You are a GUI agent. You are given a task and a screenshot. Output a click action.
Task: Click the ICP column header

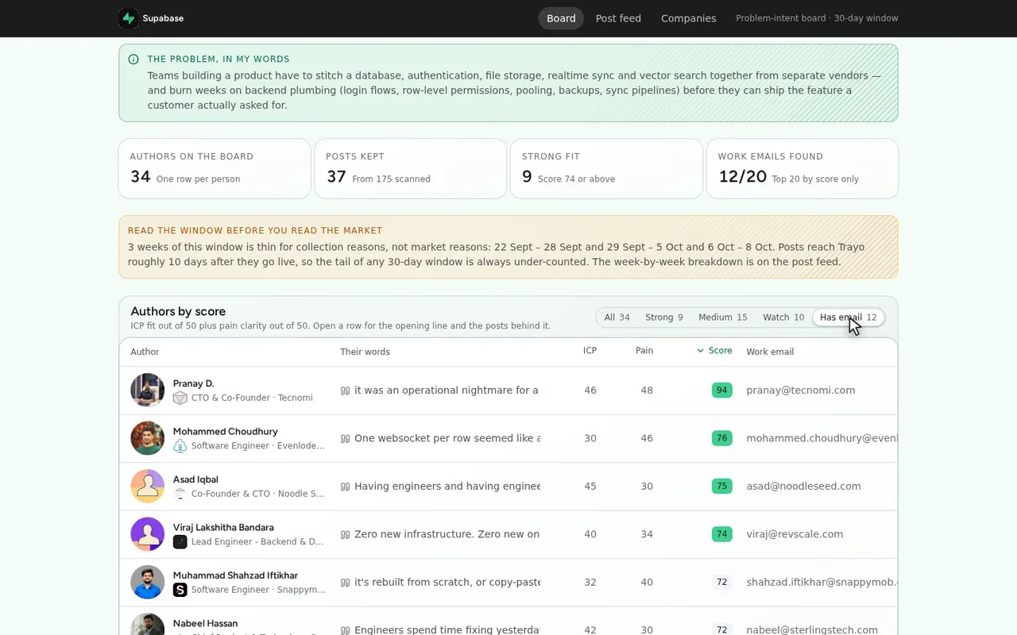pos(590,351)
